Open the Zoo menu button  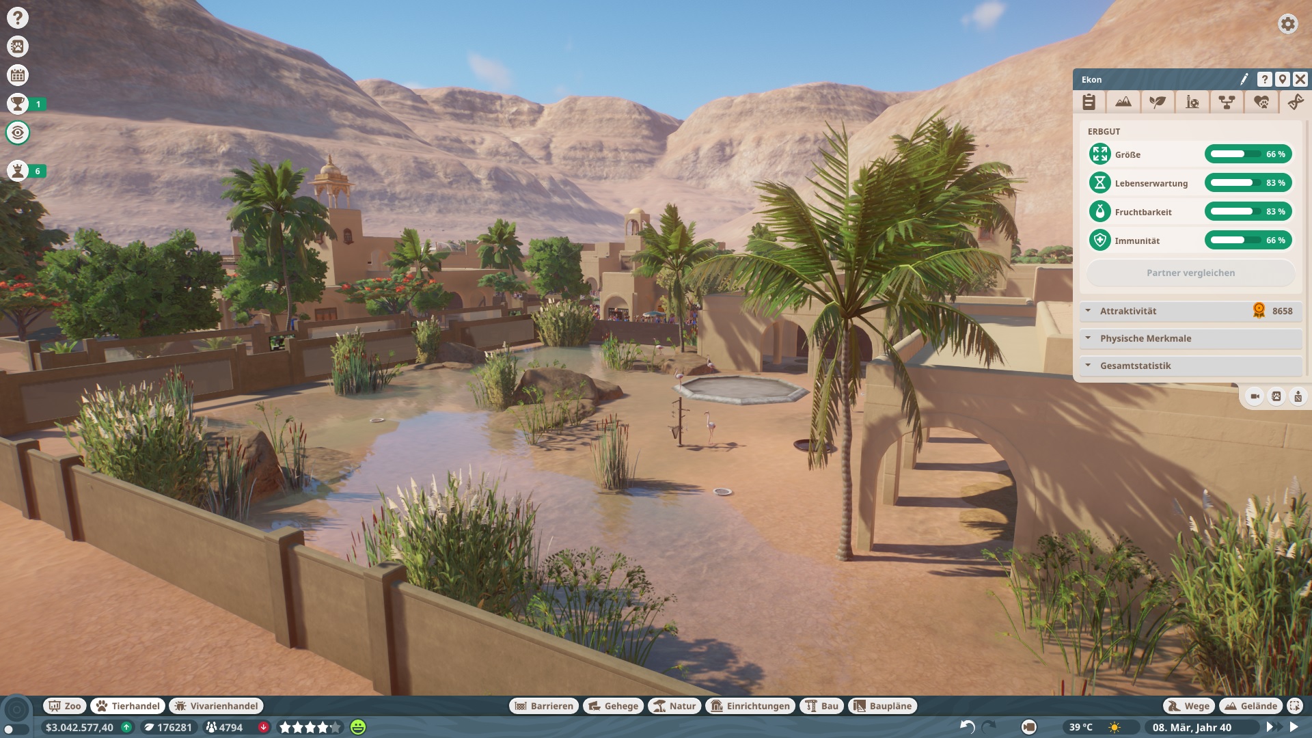(64, 706)
